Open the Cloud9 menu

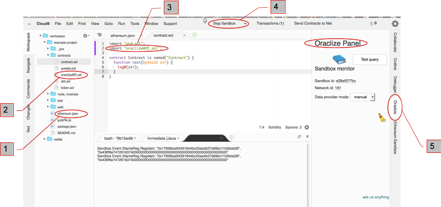click(43, 24)
